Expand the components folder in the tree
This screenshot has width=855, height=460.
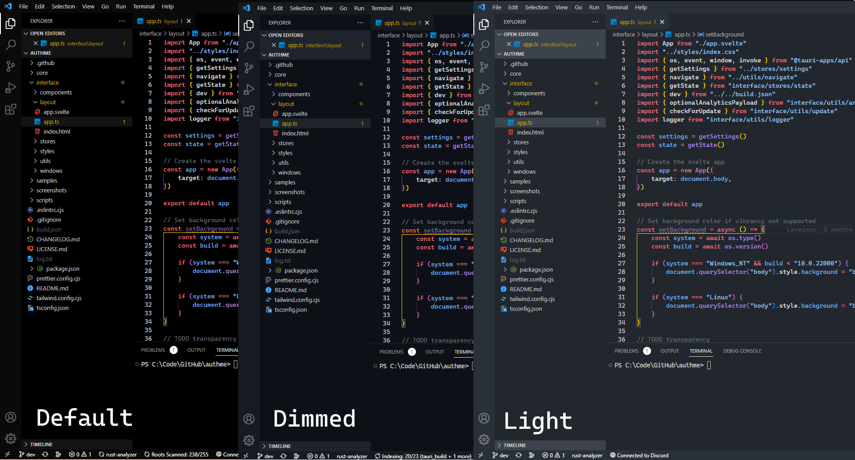point(57,92)
